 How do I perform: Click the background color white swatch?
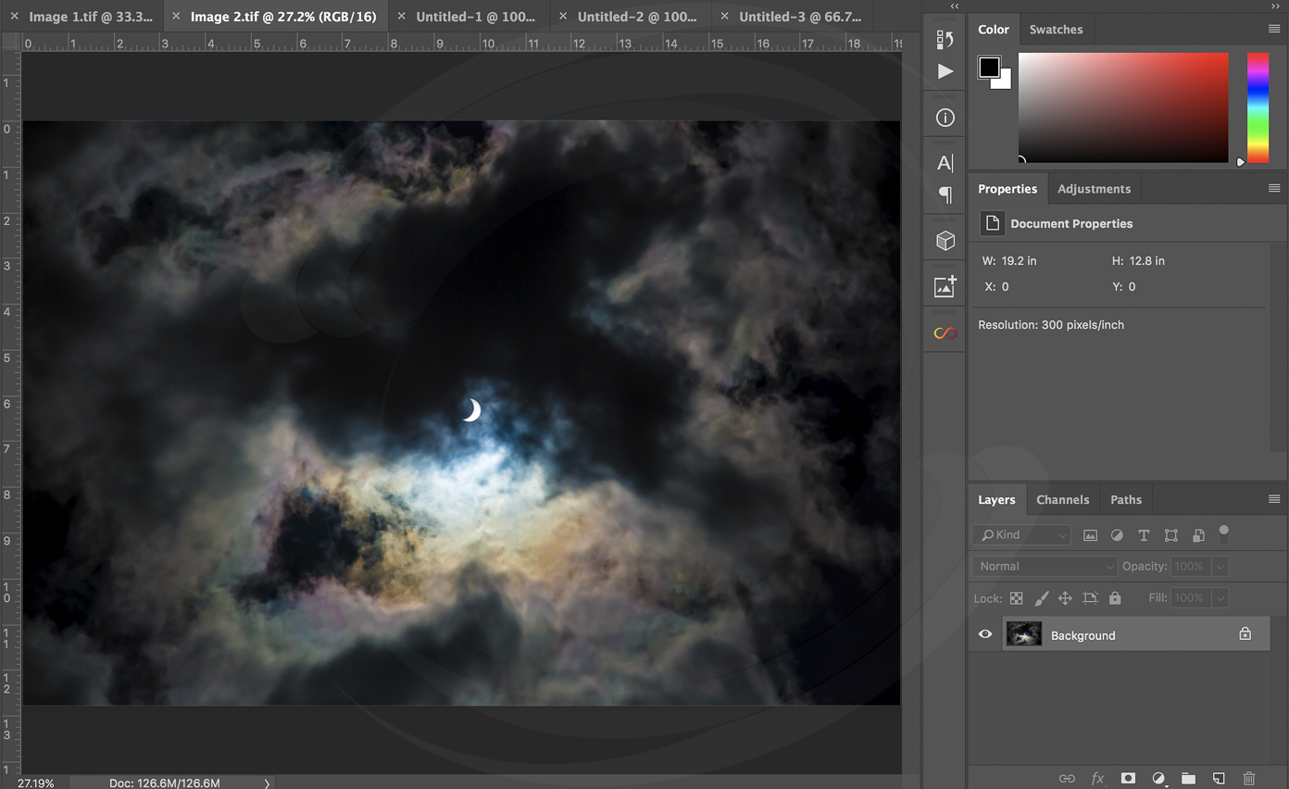(1005, 81)
